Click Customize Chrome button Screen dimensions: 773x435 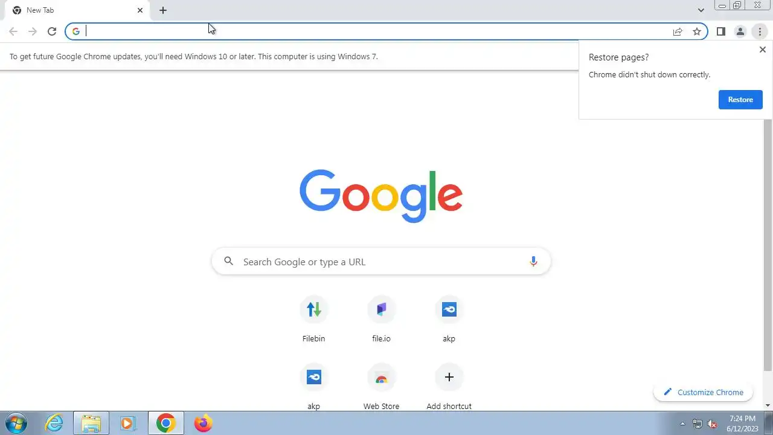coord(703,392)
